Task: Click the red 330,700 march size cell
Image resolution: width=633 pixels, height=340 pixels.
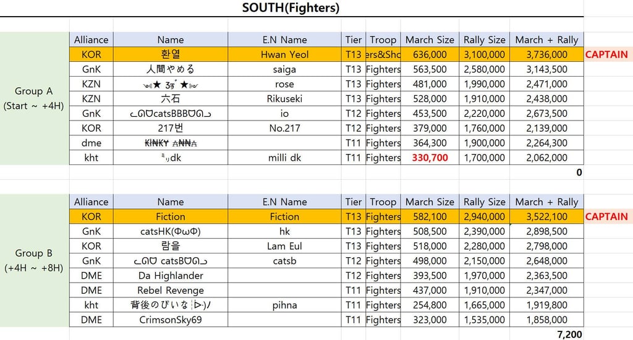Action: tap(429, 158)
